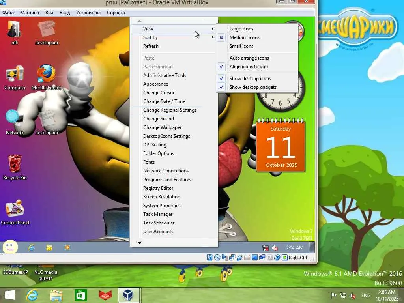Uncheck Align icons to grid
404x303 pixels.
click(x=257, y=67)
